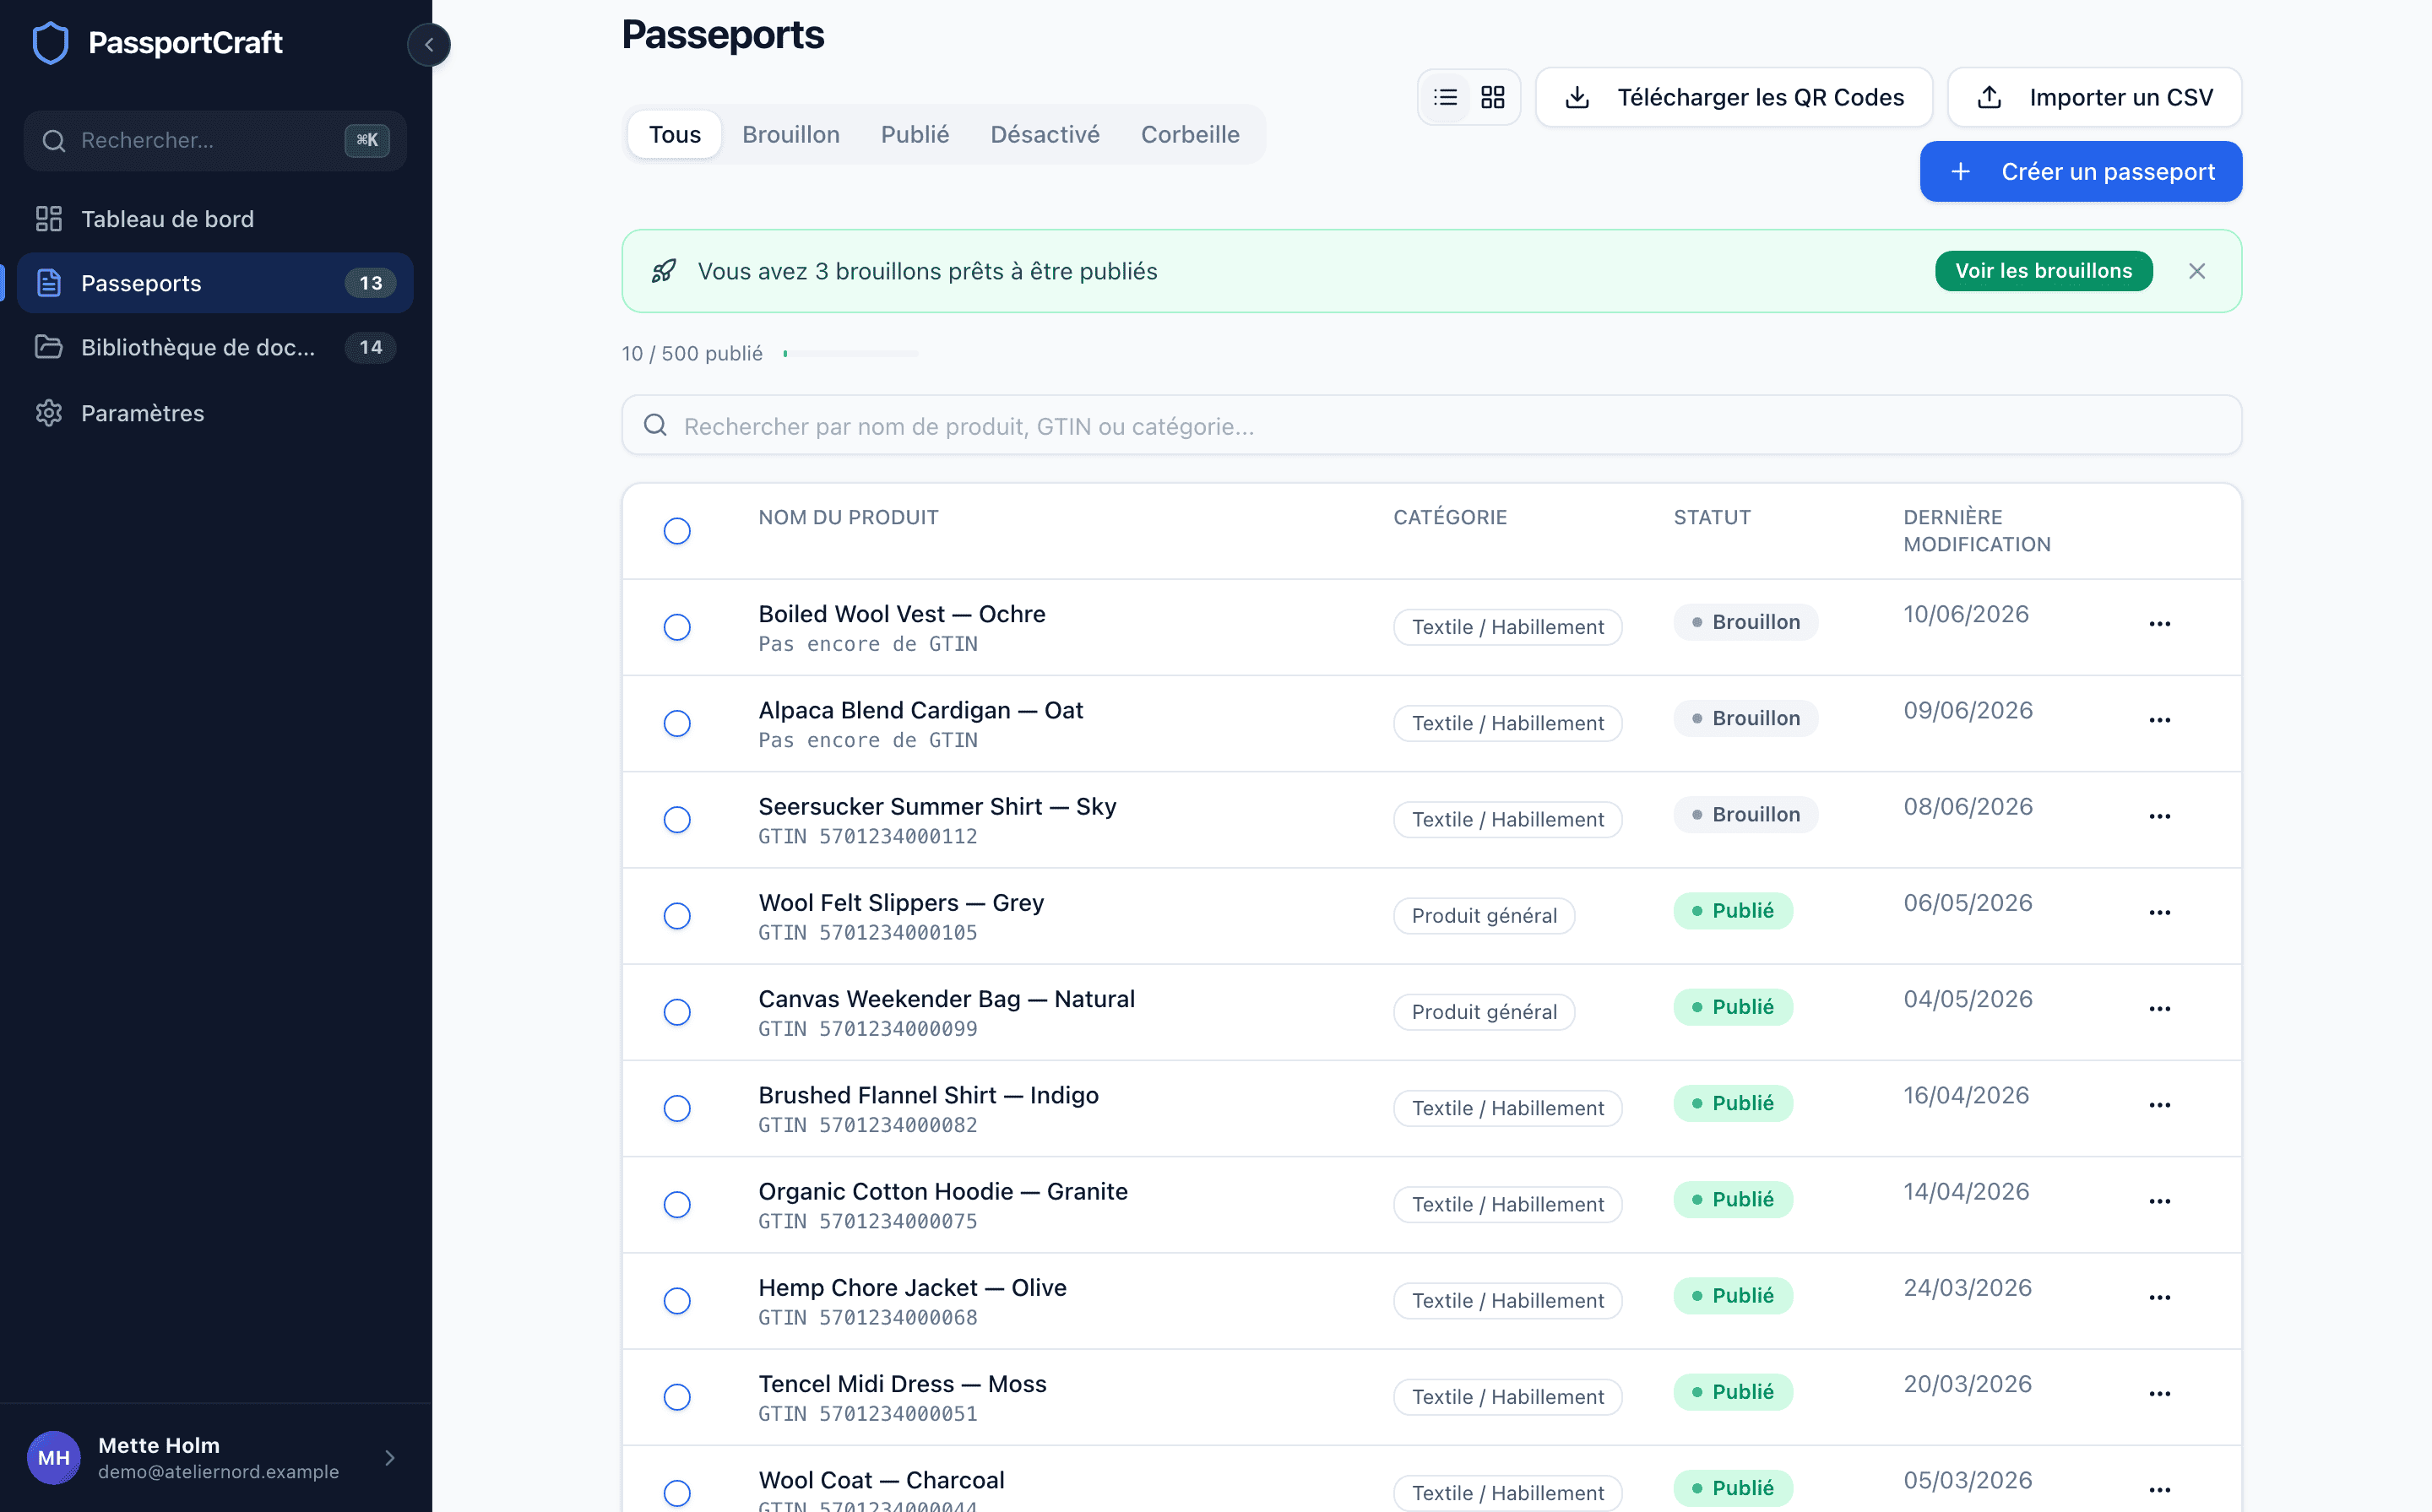The width and height of the screenshot is (2432, 1512).
Task: Click the Produit général tag on Wool Felt Slippers
Action: click(1484, 916)
